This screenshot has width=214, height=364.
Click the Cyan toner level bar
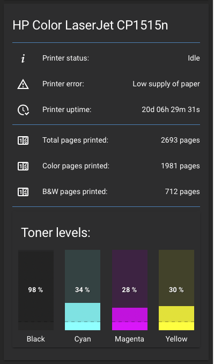click(x=83, y=290)
